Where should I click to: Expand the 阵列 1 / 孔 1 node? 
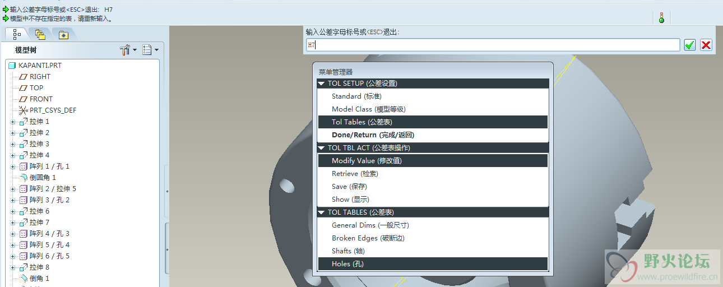(12, 166)
